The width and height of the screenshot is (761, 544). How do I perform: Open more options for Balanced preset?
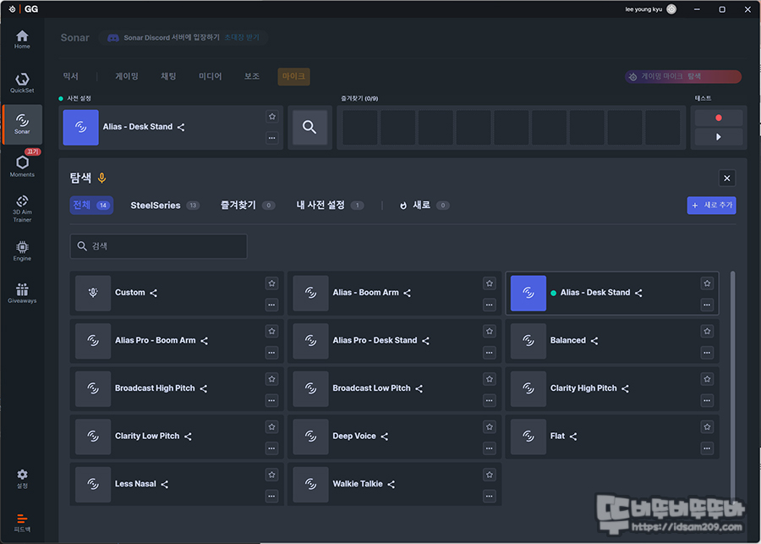tap(707, 353)
